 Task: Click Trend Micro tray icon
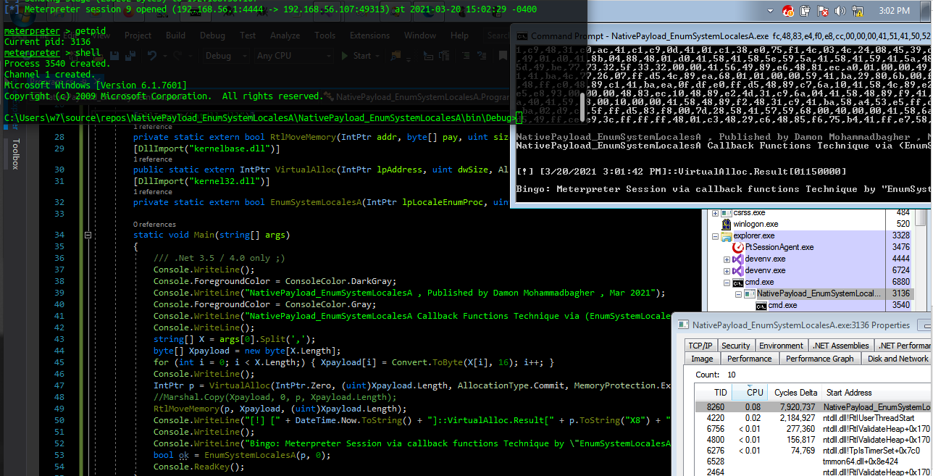pos(787,11)
